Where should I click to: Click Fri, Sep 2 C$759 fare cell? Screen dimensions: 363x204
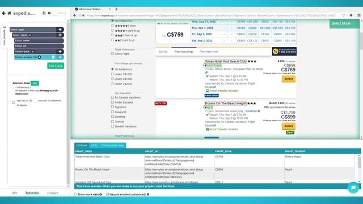tap(252, 34)
